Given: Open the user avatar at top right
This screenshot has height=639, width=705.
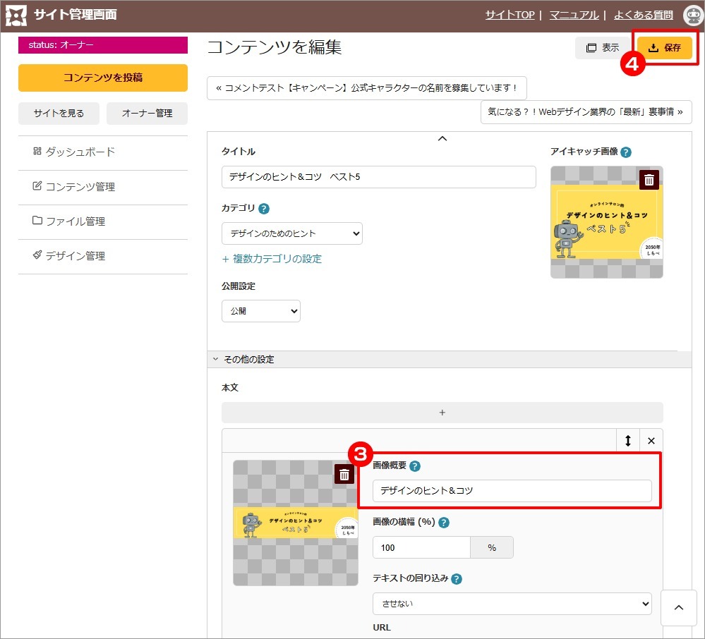Looking at the screenshot, I should point(692,15).
